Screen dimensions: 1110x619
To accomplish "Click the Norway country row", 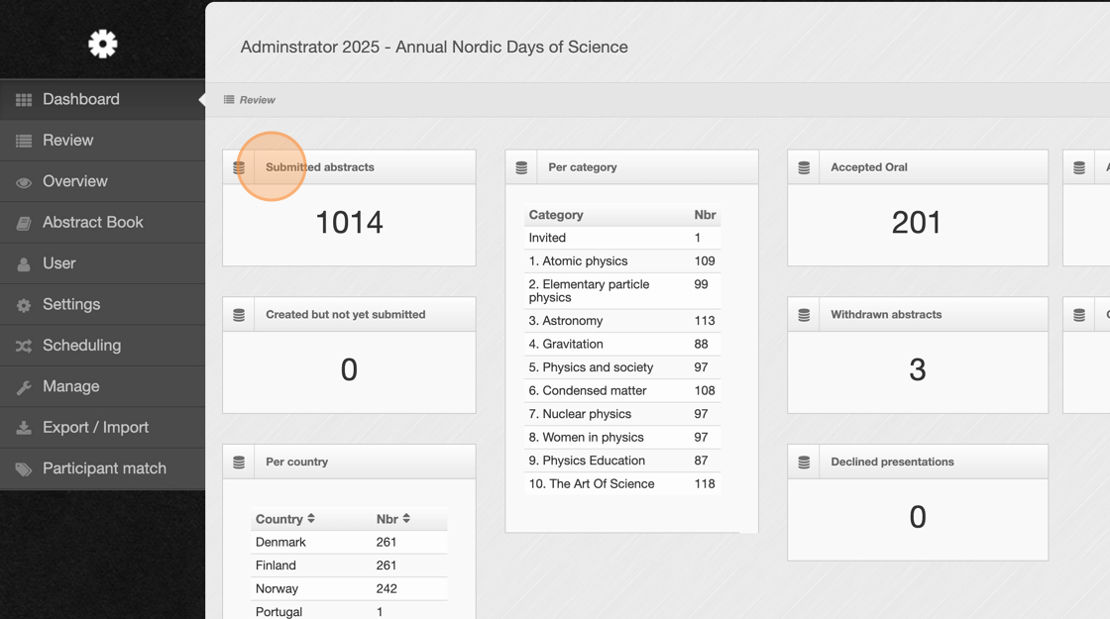I will [x=349, y=588].
